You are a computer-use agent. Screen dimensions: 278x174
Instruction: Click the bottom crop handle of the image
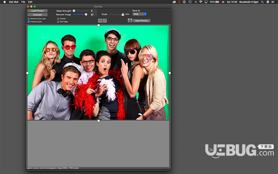pyautogui.click(x=99, y=121)
